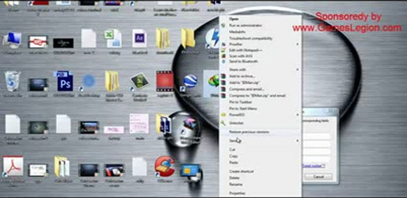Expand the Share with submenu arrow
This screenshot has width=407, height=198.
pos(298,69)
